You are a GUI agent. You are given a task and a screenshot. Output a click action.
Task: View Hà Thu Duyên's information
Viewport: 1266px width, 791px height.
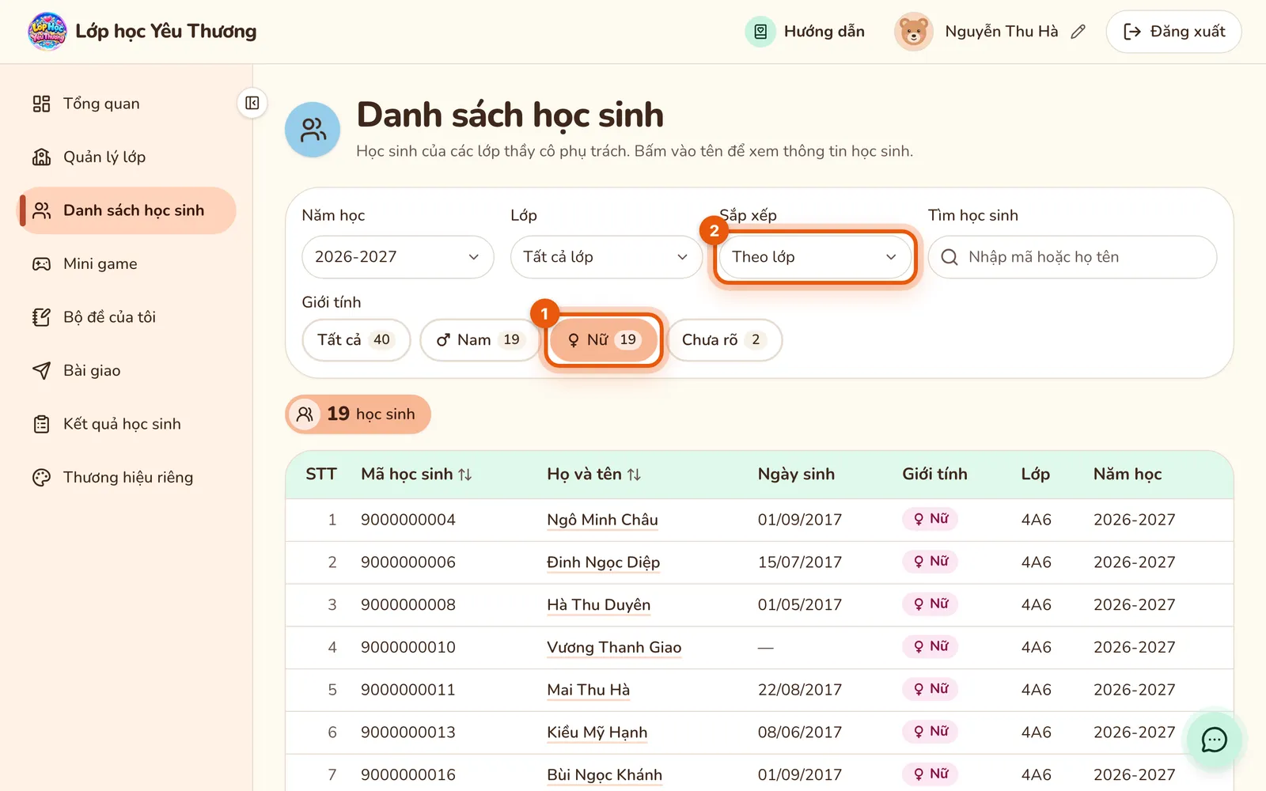point(598,605)
